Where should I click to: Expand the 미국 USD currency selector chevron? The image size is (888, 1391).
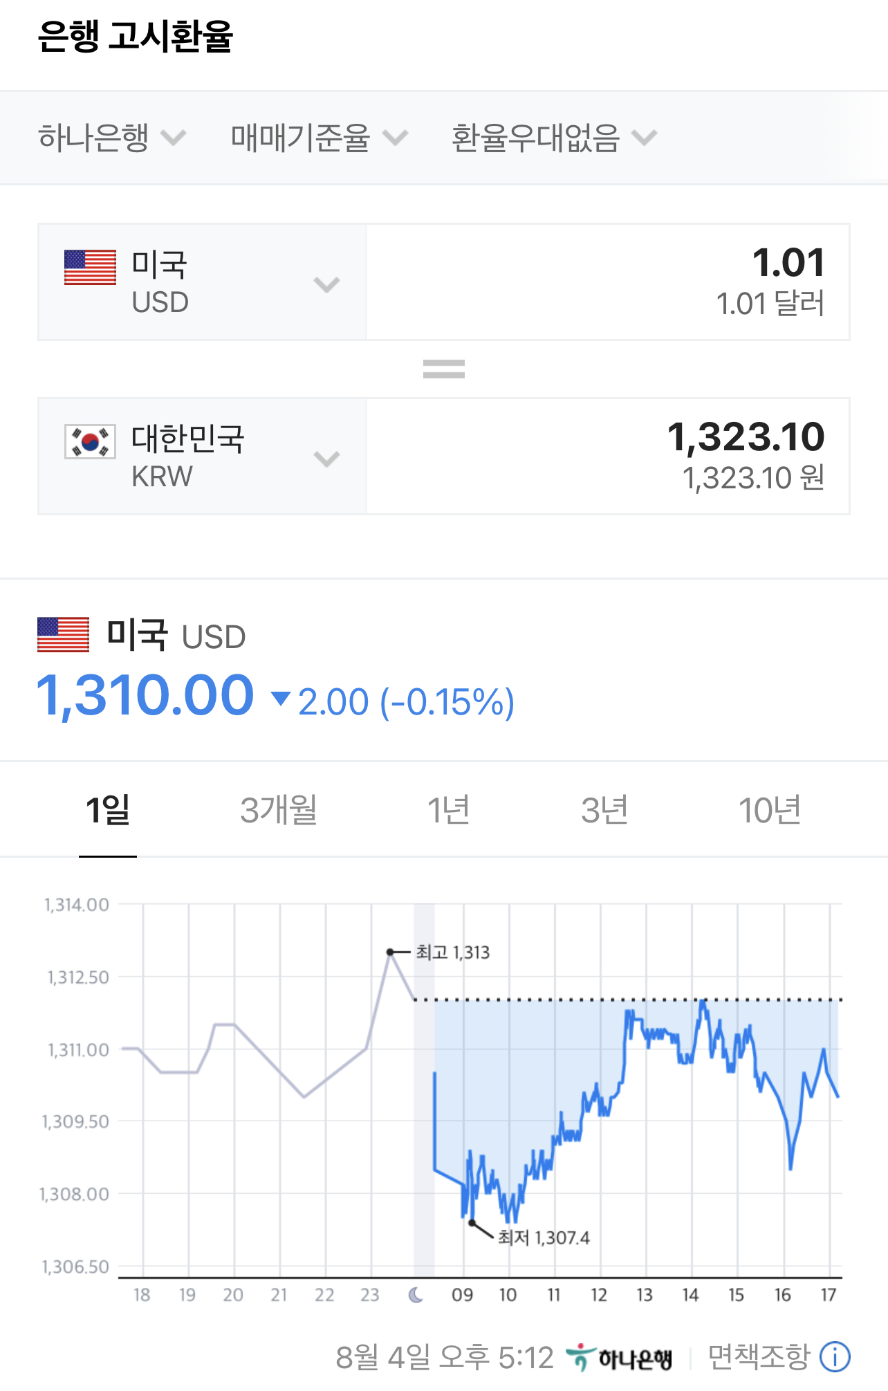[326, 284]
